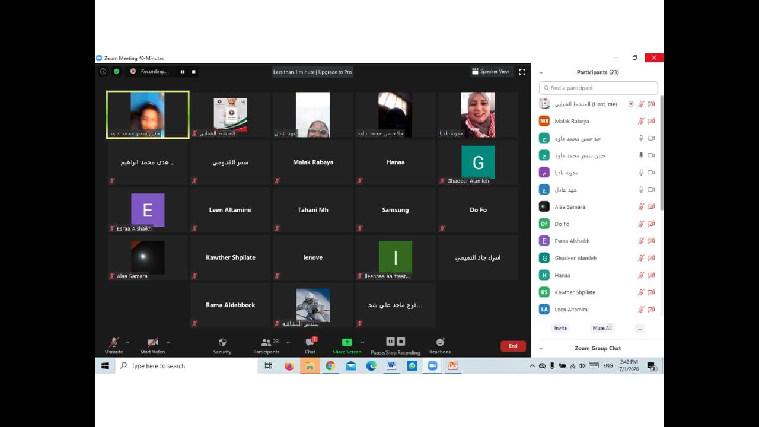
Task: Click the red End button
Action: (513, 346)
